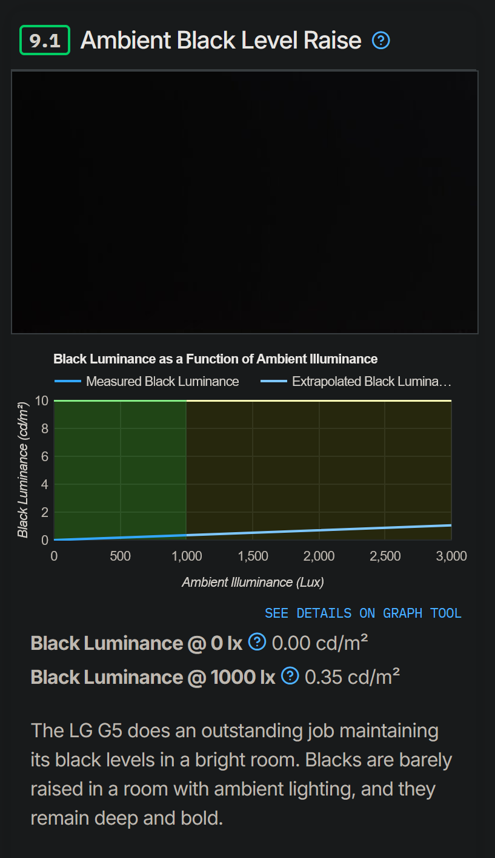
Task: Click the 9.1 score badge
Action: [x=44, y=40]
